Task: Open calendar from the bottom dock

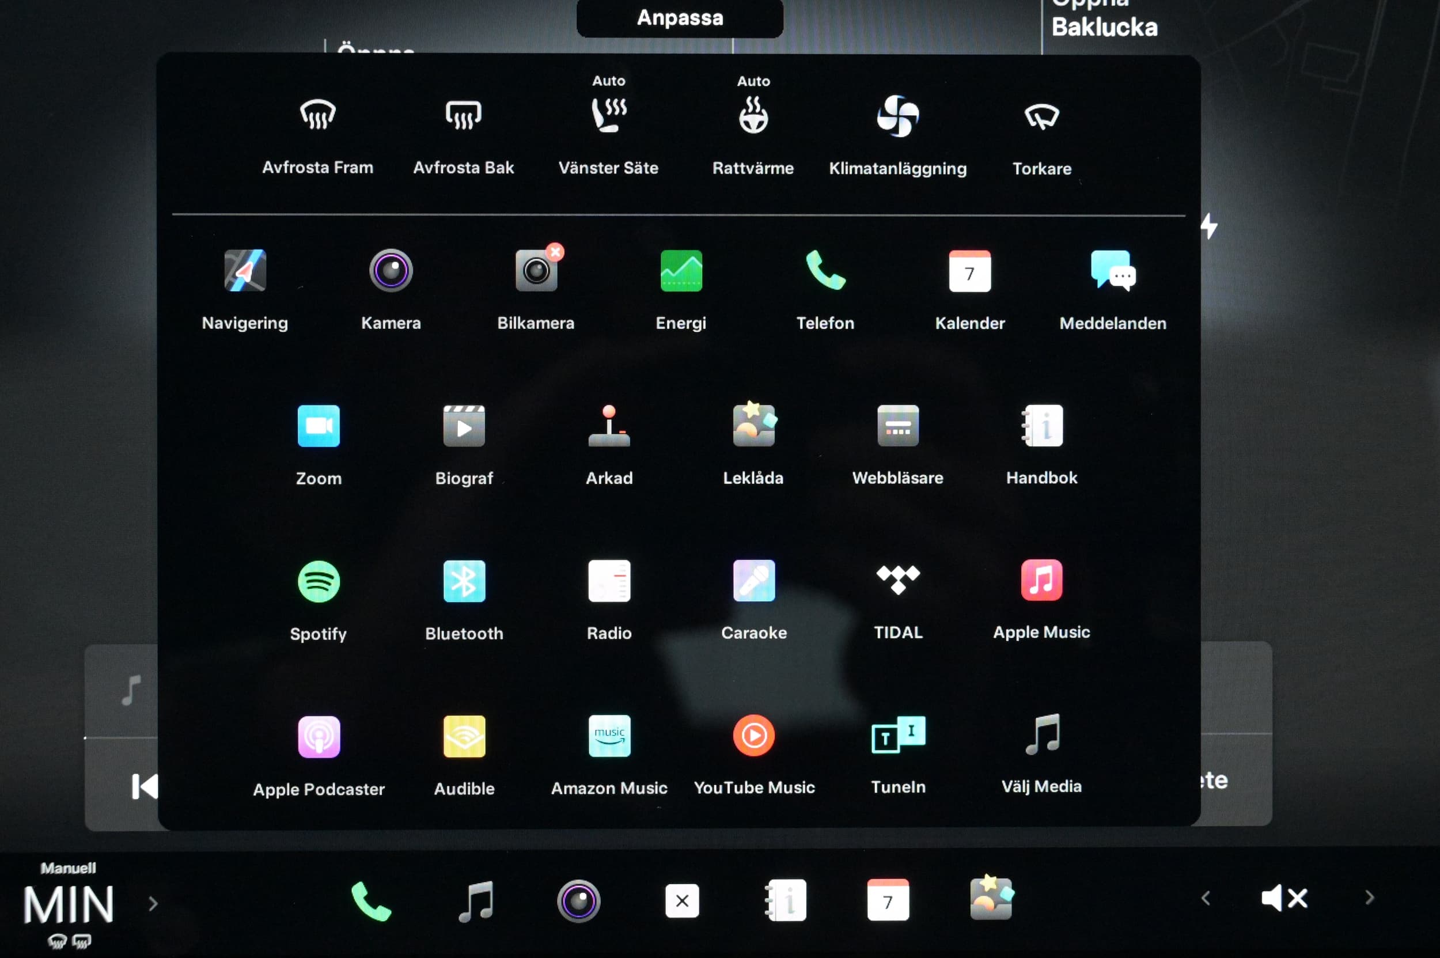Action: pyautogui.click(x=888, y=899)
